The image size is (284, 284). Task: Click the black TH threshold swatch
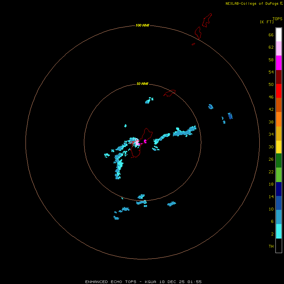coord(279,246)
